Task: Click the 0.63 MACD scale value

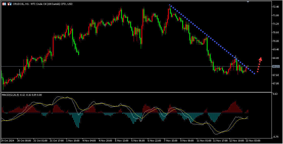Action: point(275,94)
